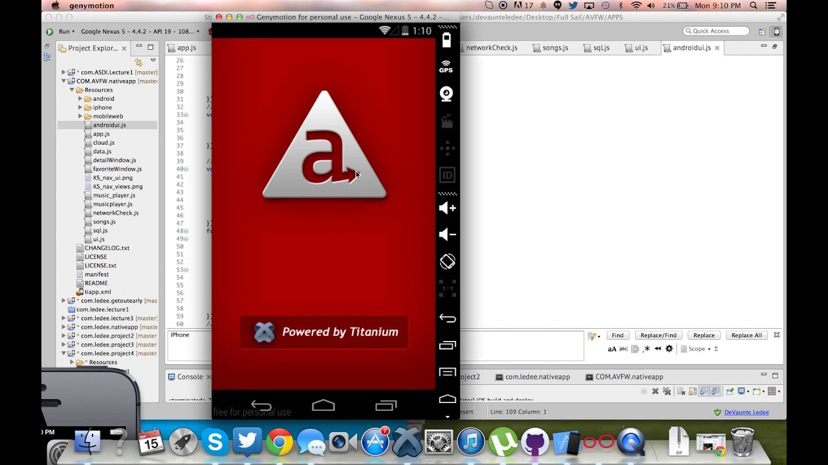Click the Replace button
Image resolution: width=828 pixels, height=465 pixels.
(x=704, y=335)
